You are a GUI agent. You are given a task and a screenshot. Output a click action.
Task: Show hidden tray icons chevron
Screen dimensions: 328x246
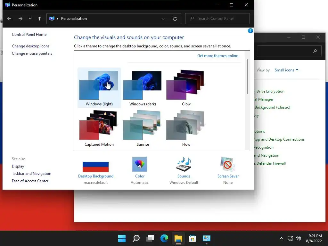point(282,238)
